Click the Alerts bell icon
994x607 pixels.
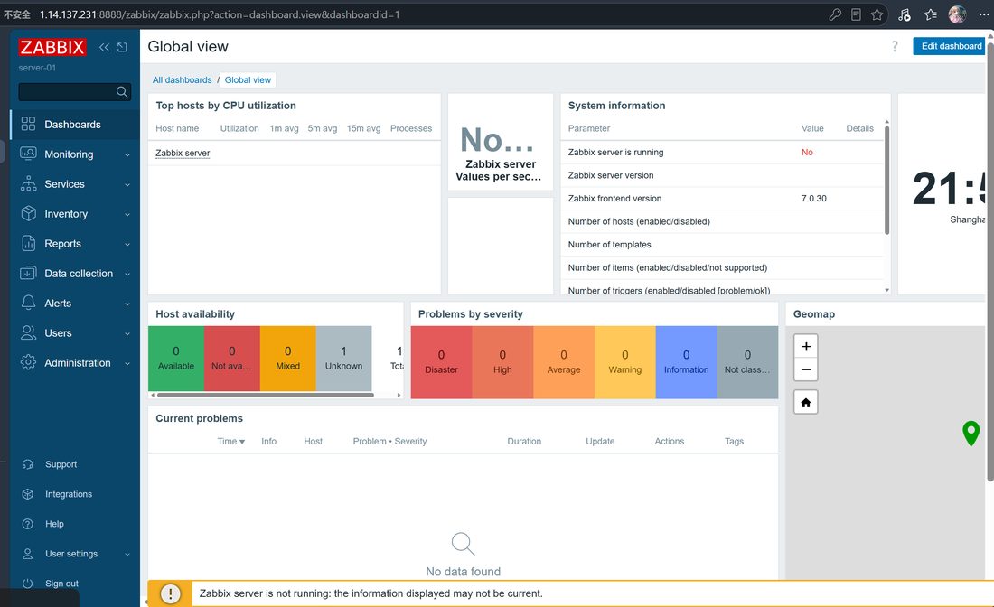[28, 303]
